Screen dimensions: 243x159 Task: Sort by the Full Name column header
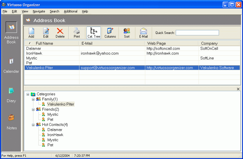[52, 43]
